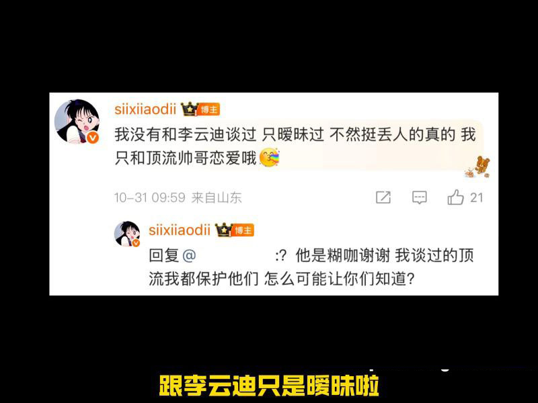Click the 博主 tag on top comment
Screen dimensions: 538x403
click(209, 109)
